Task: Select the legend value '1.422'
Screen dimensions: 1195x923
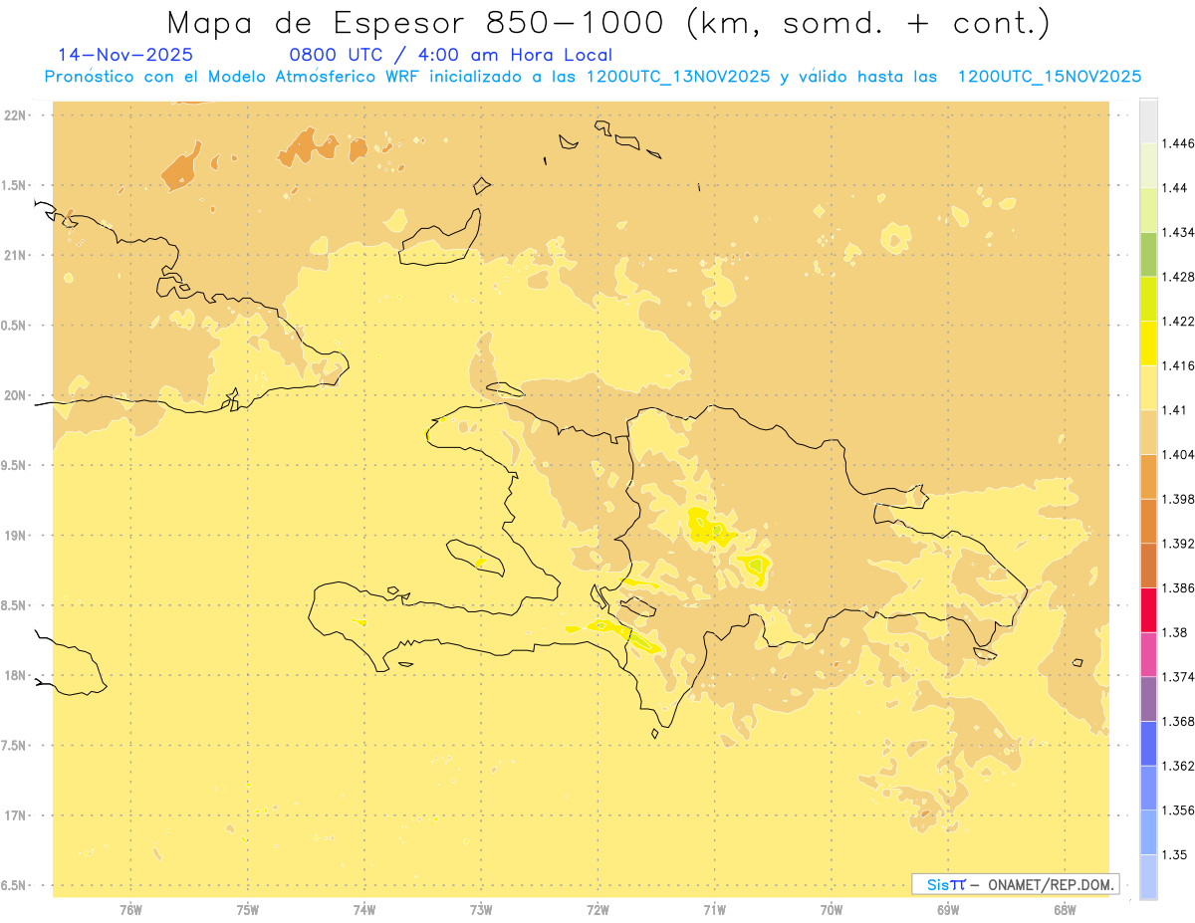Action: (1177, 322)
